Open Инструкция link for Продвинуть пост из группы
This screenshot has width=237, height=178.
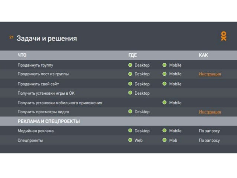(210, 74)
